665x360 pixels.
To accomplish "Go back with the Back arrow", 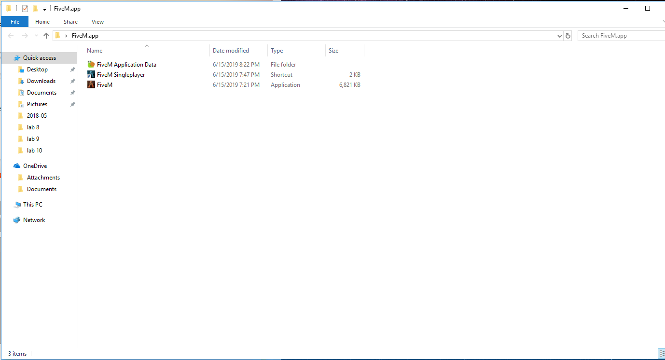I will pos(11,36).
